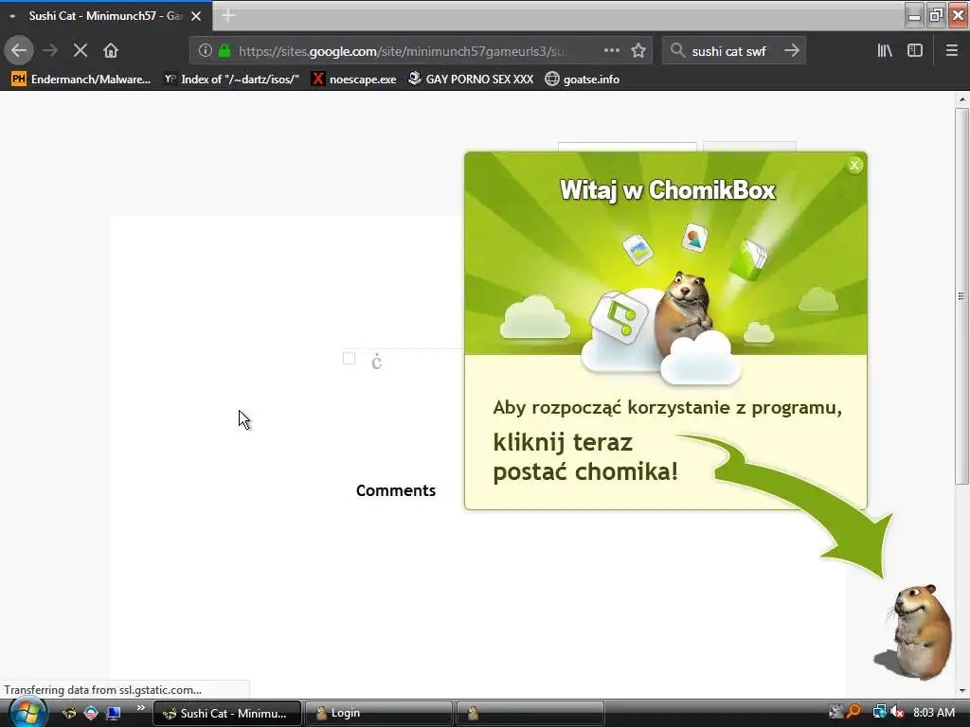This screenshot has height=727, width=970.
Task: Submit the search with the arrow icon
Action: [x=791, y=51]
